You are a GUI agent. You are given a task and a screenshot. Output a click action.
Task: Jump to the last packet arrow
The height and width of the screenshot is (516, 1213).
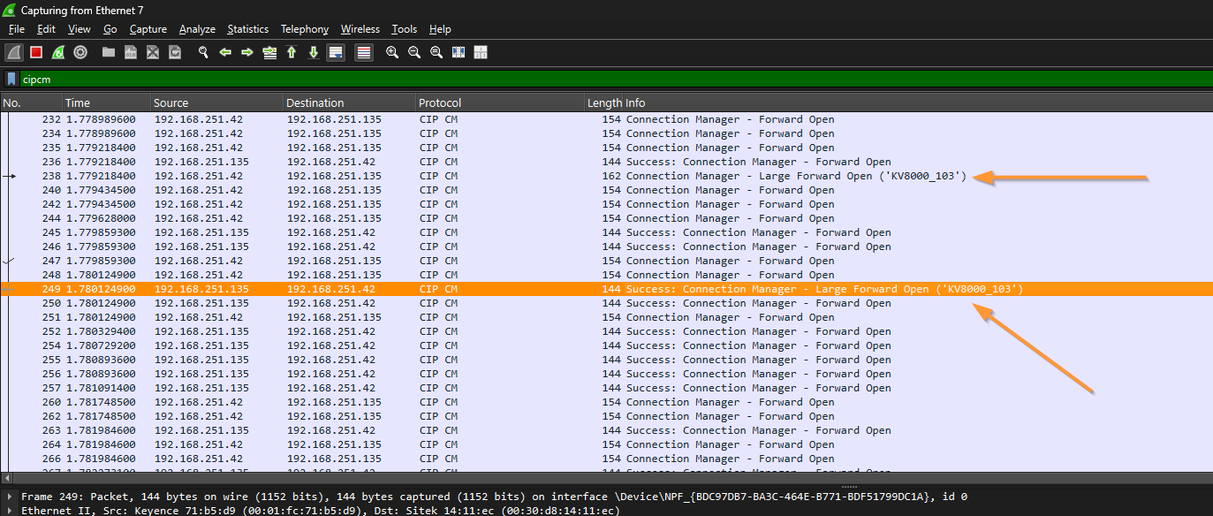(314, 52)
